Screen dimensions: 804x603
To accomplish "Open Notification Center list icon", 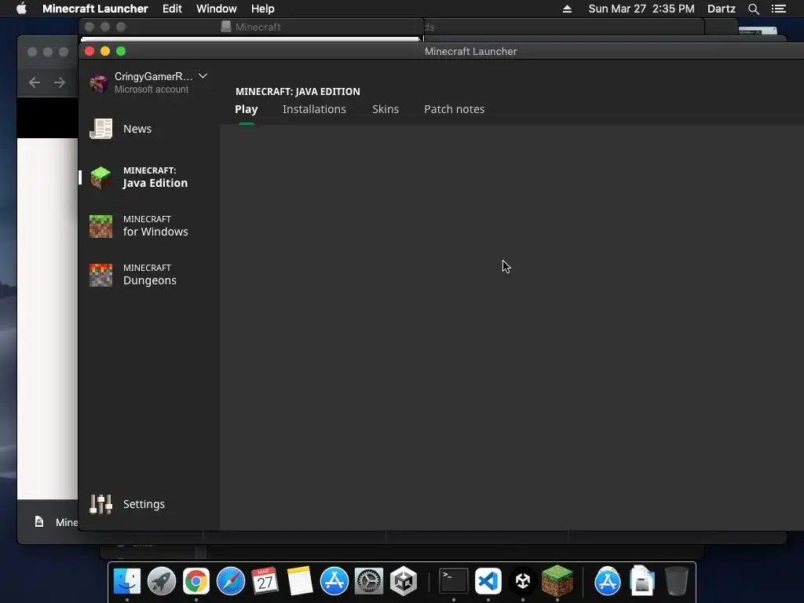I will [x=779, y=9].
